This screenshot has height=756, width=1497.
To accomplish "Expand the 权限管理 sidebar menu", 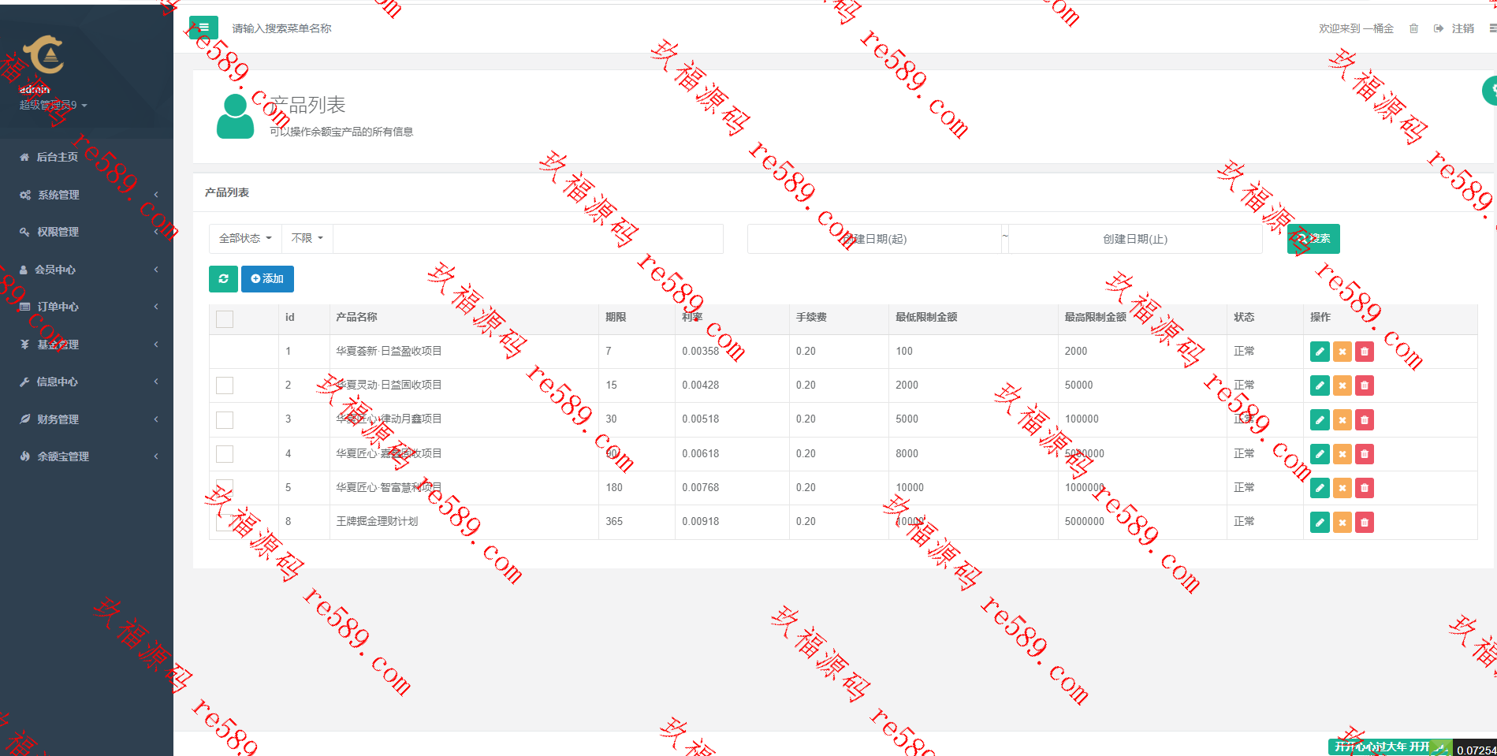I will [87, 232].
